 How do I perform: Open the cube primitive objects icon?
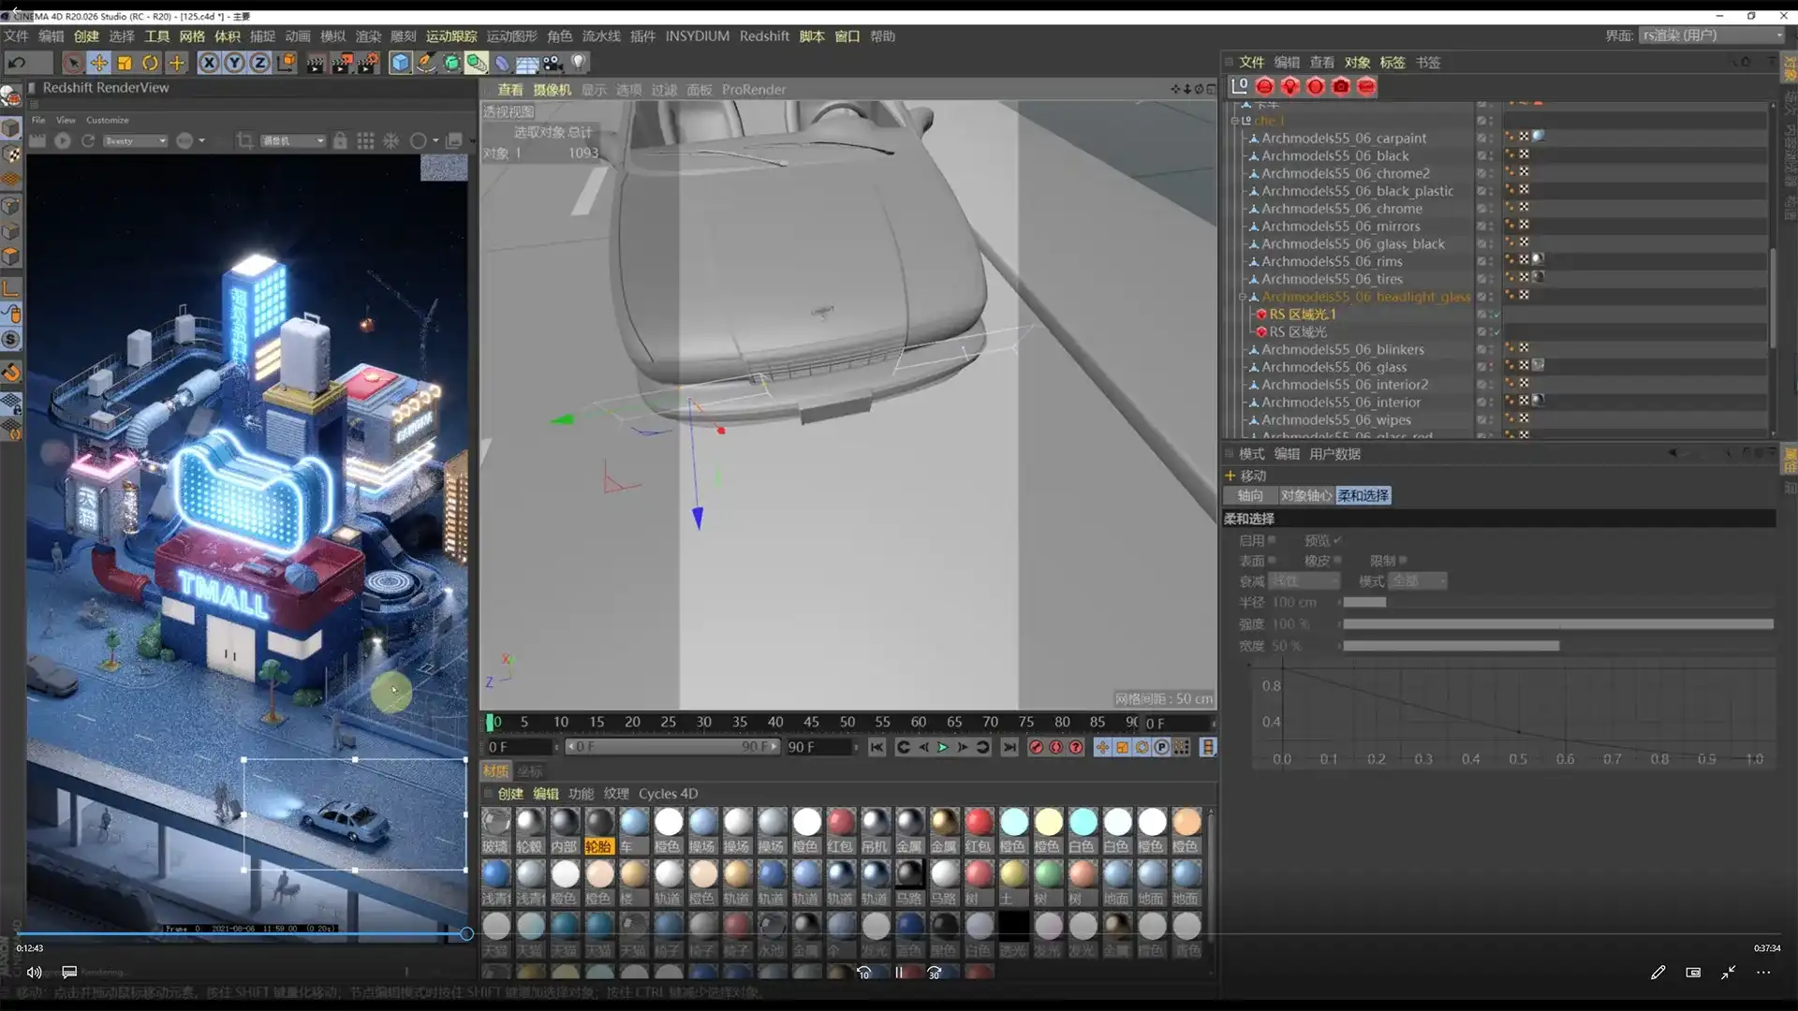pyautogui.click(x=401, y=63)
